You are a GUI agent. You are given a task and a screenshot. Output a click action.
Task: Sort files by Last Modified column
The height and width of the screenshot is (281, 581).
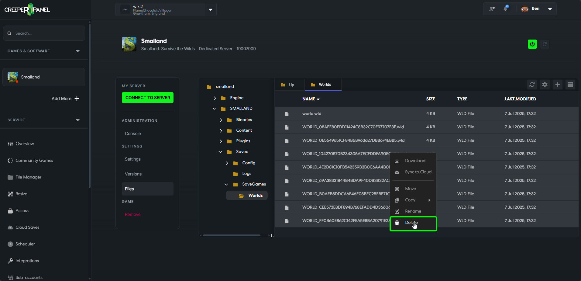tap(520, 99)
